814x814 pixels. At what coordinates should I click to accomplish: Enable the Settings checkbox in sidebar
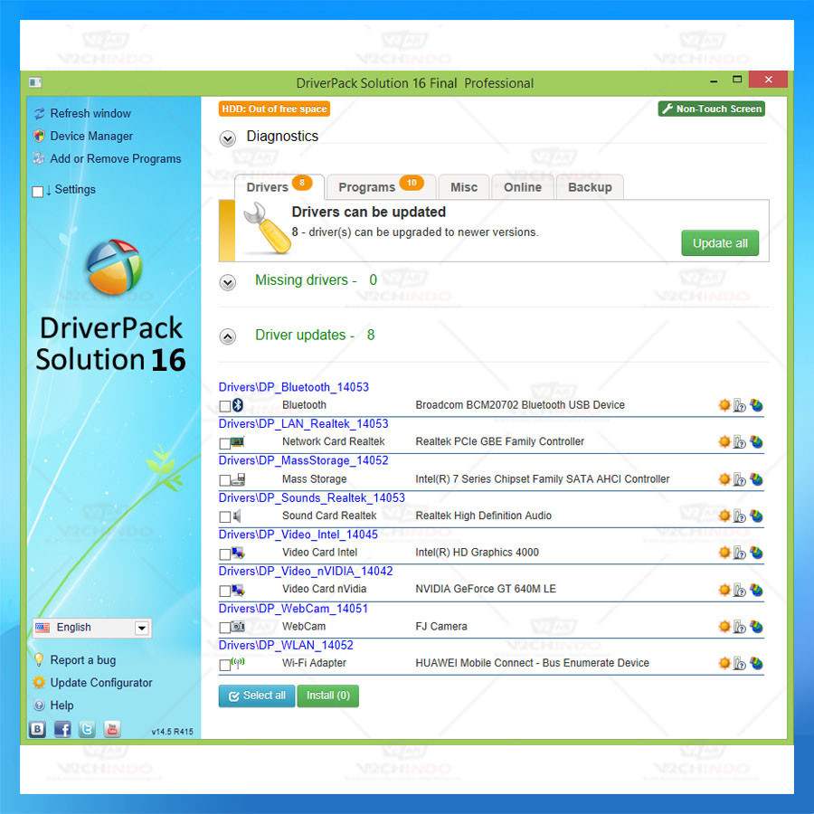[x=37, y=191]
